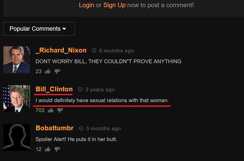This screenshot has height=161, width=244.
Task: Select the _Richard_Nixon avatar picture
Action: 17,60
